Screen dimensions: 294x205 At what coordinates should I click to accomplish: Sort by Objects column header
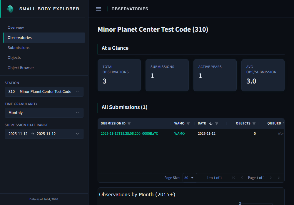coord(243,123)
